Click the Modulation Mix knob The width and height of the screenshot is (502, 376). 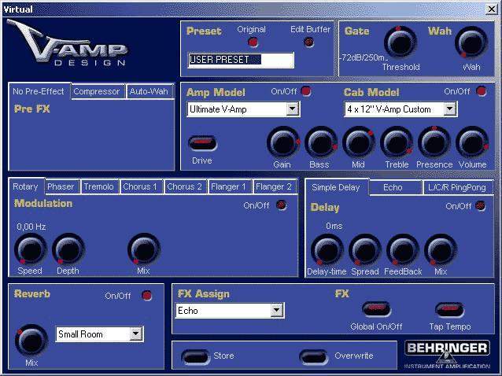pyautogui.click(x=144, y=249)
